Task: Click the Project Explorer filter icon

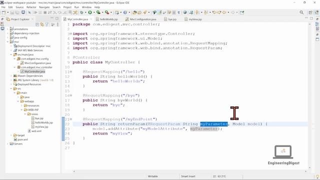Action: 47,24
